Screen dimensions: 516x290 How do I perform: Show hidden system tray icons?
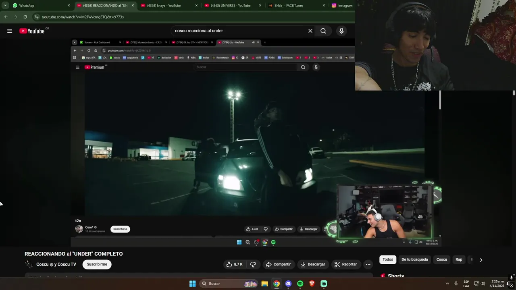click(x=447, y=284)
